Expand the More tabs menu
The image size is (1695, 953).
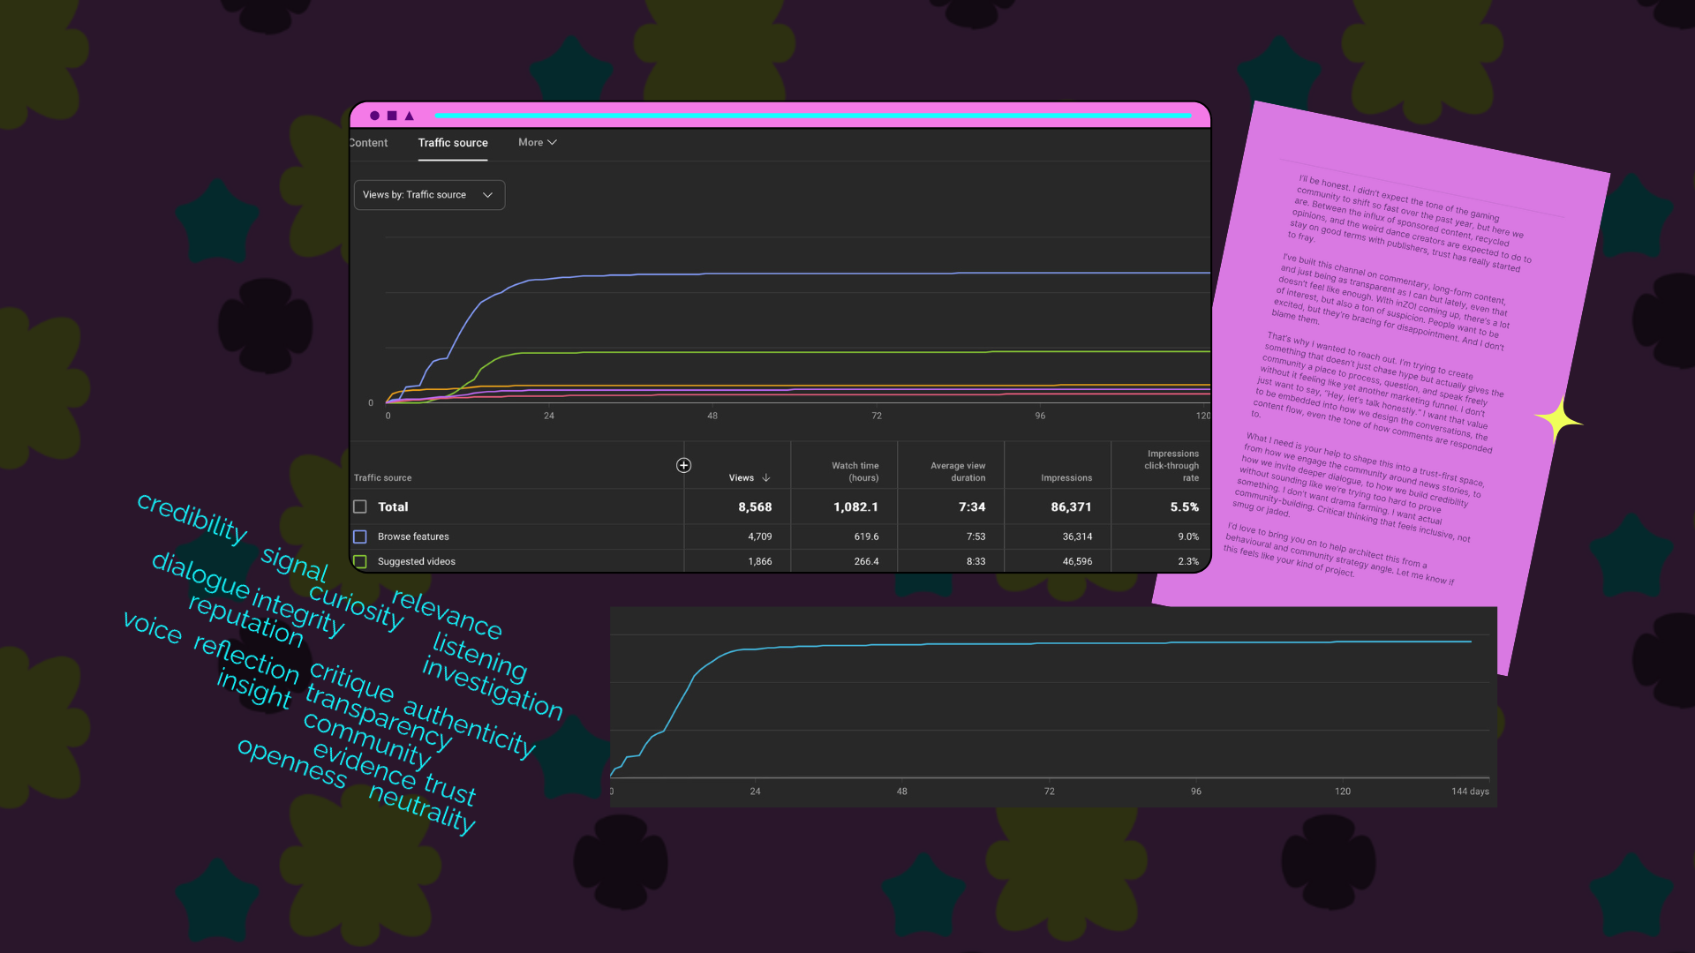pos(537,142)
